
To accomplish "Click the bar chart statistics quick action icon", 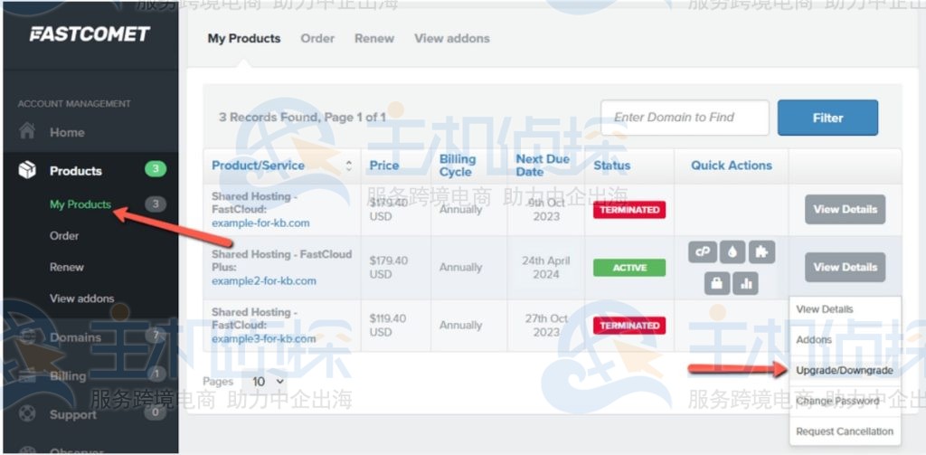I will click(x=745, y=284).
